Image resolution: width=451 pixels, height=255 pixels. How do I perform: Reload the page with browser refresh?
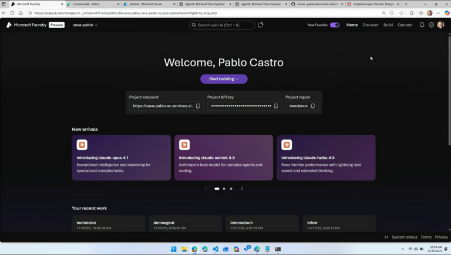click(12, 13)
